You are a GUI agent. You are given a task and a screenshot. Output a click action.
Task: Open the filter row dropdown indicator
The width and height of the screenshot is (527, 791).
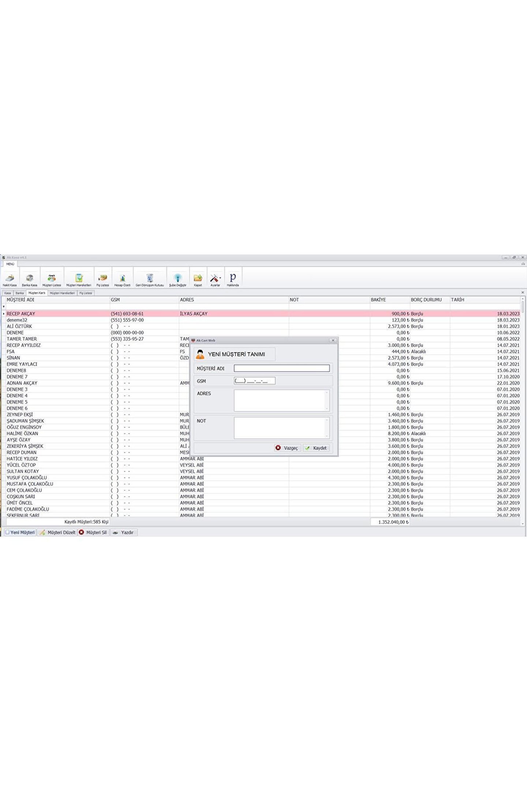[4, 307]
